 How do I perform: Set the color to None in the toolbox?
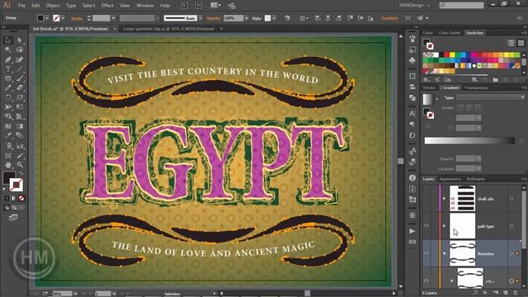[x=21, y=198]
